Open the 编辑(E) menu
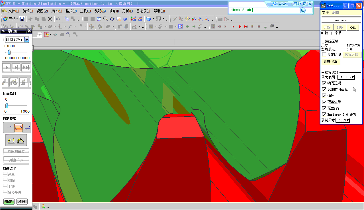This screenshot has height=210, width=364. pos(28,11)
